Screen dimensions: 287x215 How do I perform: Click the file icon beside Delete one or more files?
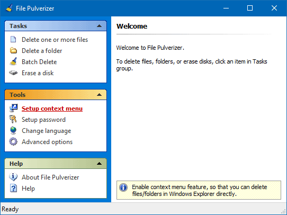click(13, 40)
